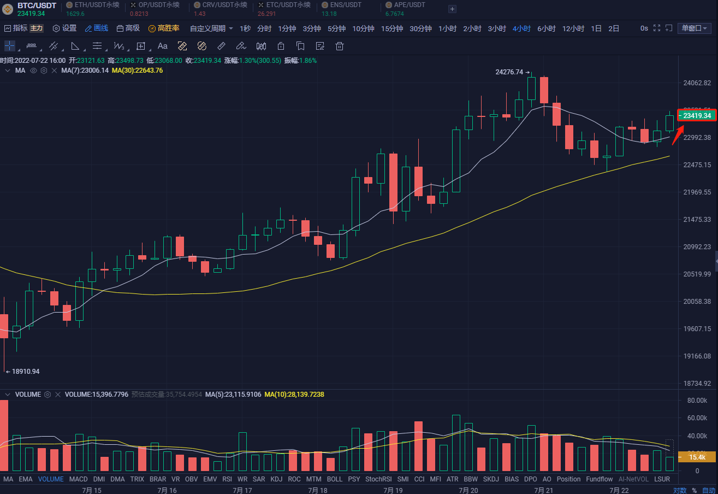The height and width of the screenshot is (494, 718).
Task: Select the parallel channel drawing tool
Action: point(54,46)
